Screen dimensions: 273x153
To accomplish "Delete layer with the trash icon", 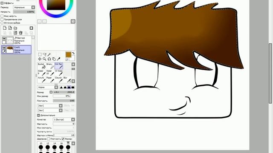I will [21, 33].
